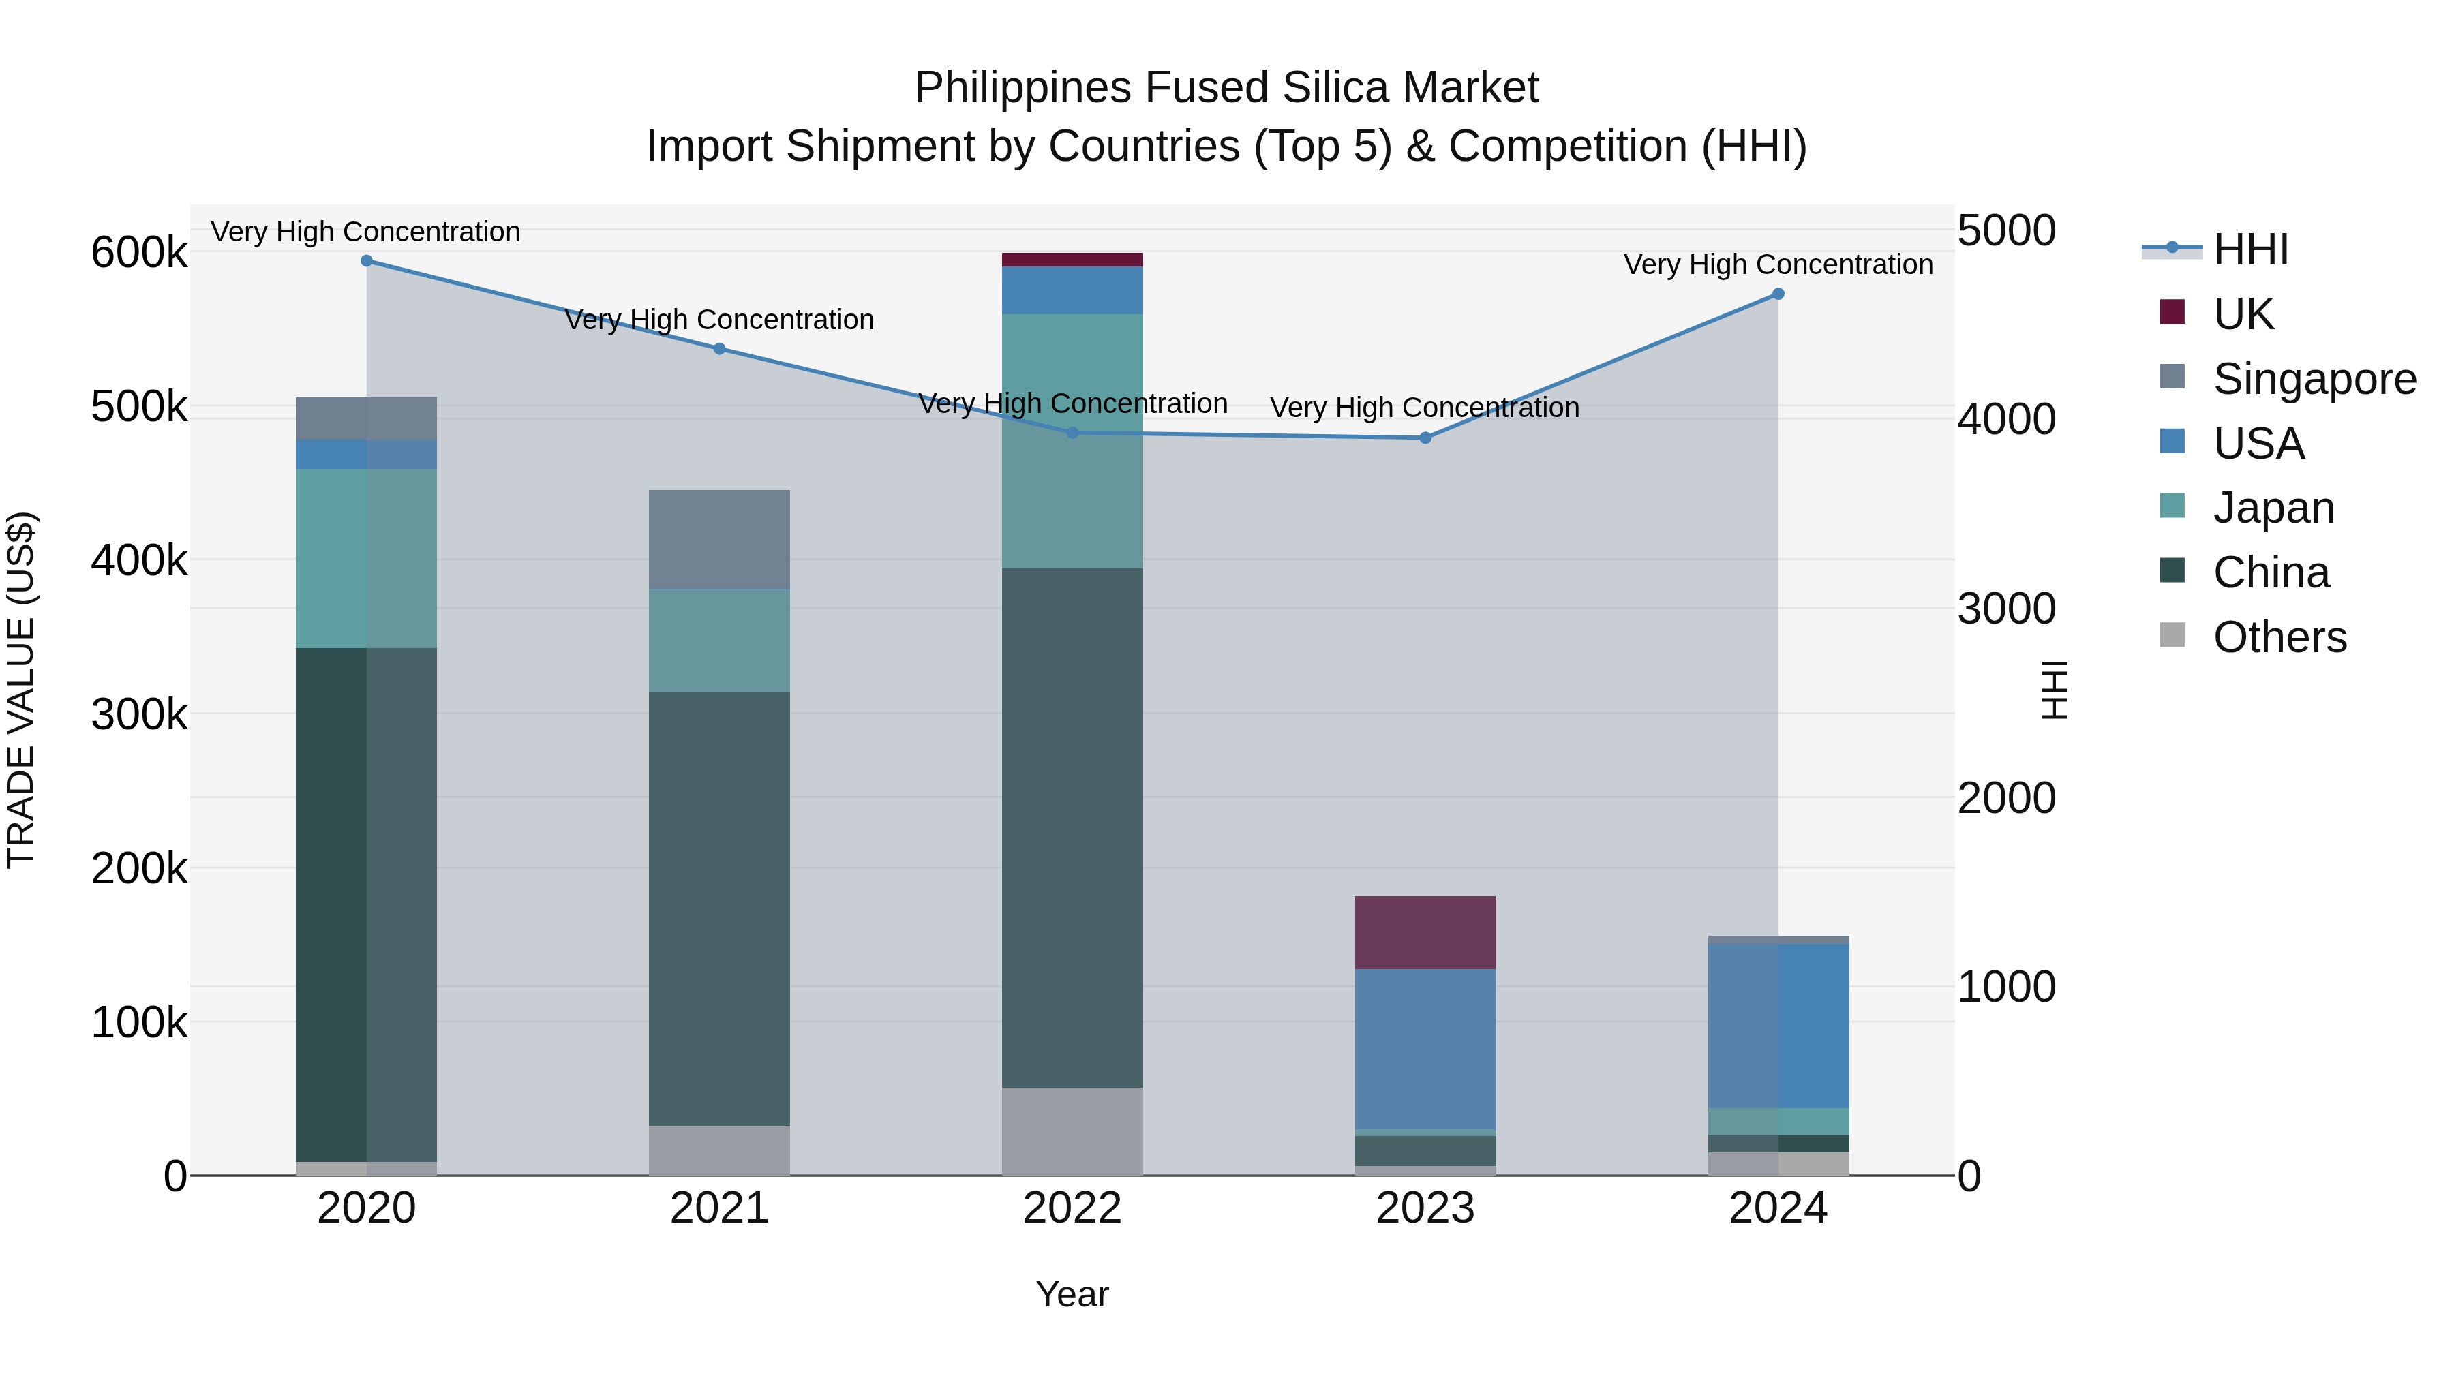Select the Singapore segment in 2021 bar
Image resolution: width=2454 pixels, height=1380 pixels.
point(719,540)
